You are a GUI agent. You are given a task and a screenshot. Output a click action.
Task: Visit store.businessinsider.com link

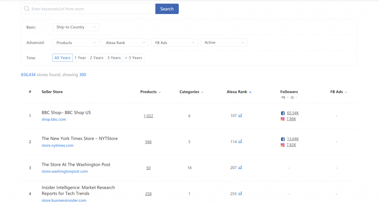64,200
